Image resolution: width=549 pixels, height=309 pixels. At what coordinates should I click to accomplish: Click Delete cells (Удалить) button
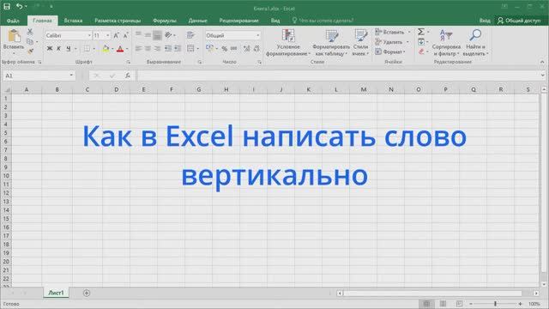(x=391, y=42)
